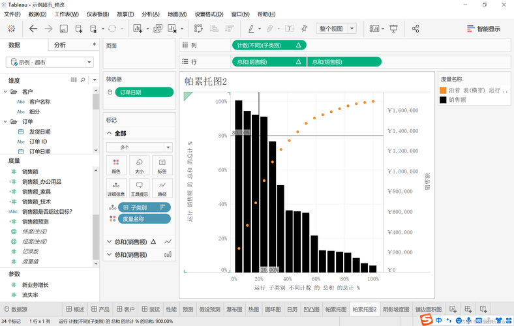Click the show mark labels T icon
This screenshot has height=326, width=514.
pyautogui.click(x=289, y=29)
